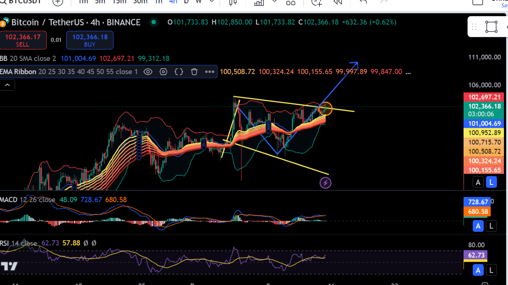The width and height of the screenshot is (508, 285).
Task: Open EMA Ribbon source code braces icon
Action: [x=179, y=72]
